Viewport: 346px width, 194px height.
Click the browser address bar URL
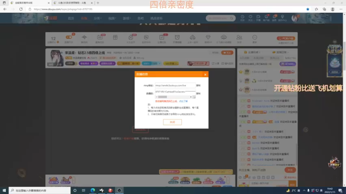pyautogui.click(x=63, y=9)
